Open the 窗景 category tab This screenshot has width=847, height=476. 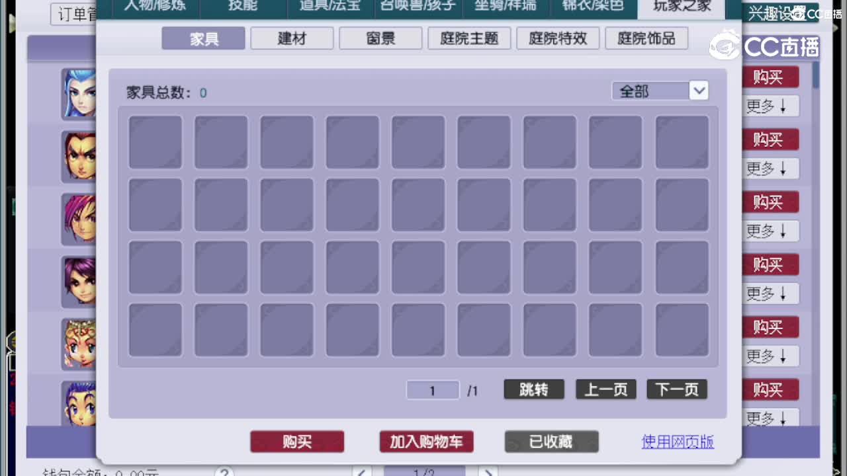tap(380, 38)
